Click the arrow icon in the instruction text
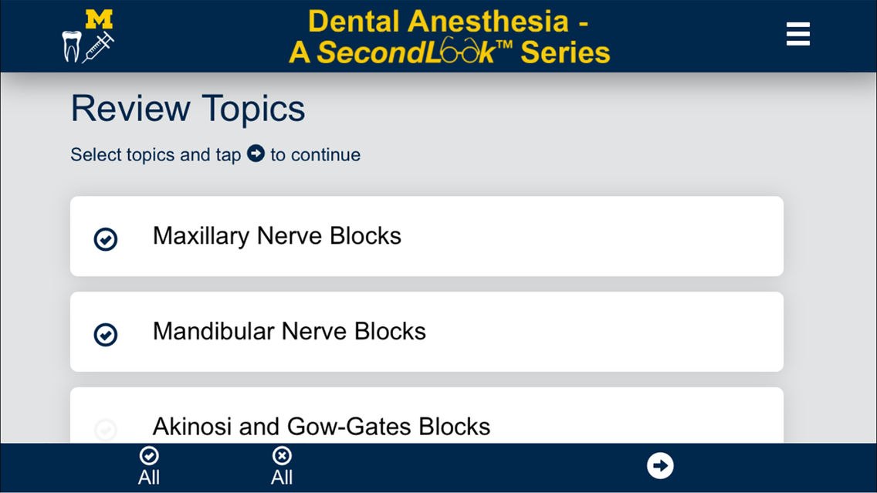877x493 pixels. pyautogui.click(x=256, y=154)
